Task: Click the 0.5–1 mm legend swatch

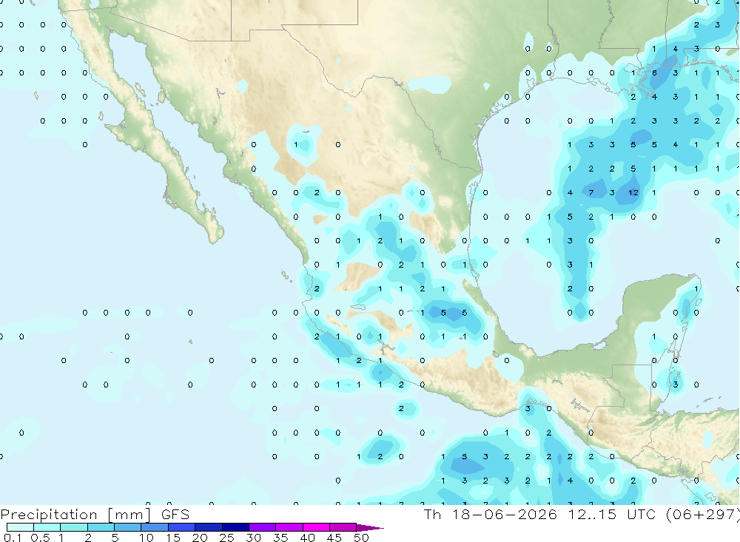Action: (x=47, y=527)
